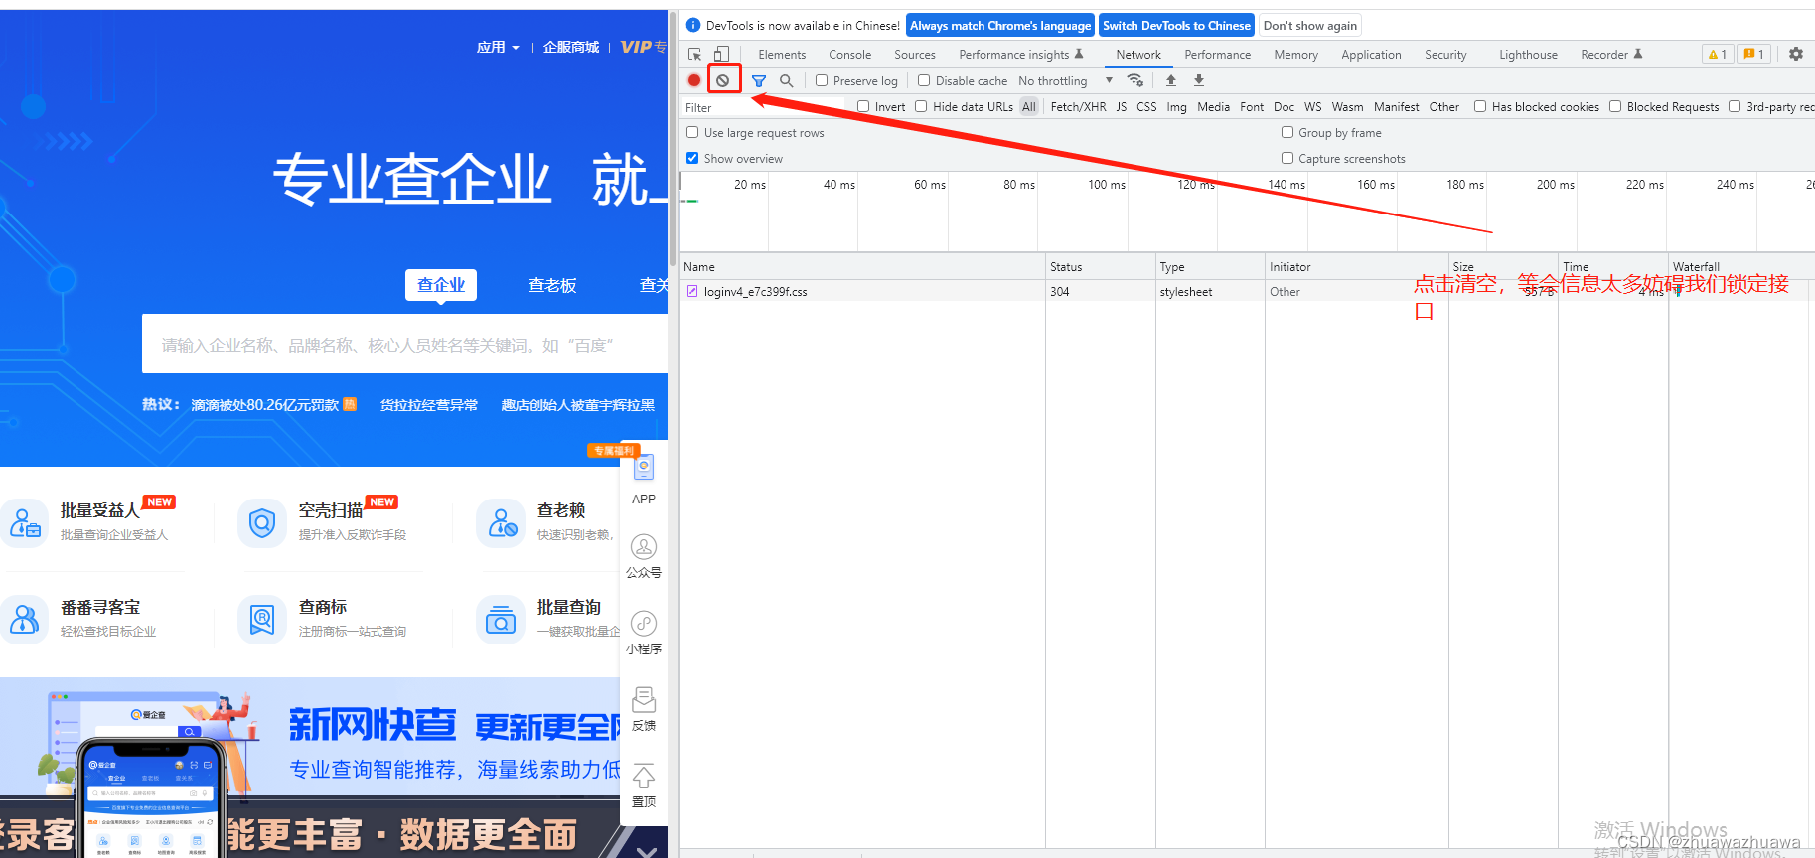Open hot topic 货拉拉经营异常
Screen dimensions: 1815x858
(429, 405)
